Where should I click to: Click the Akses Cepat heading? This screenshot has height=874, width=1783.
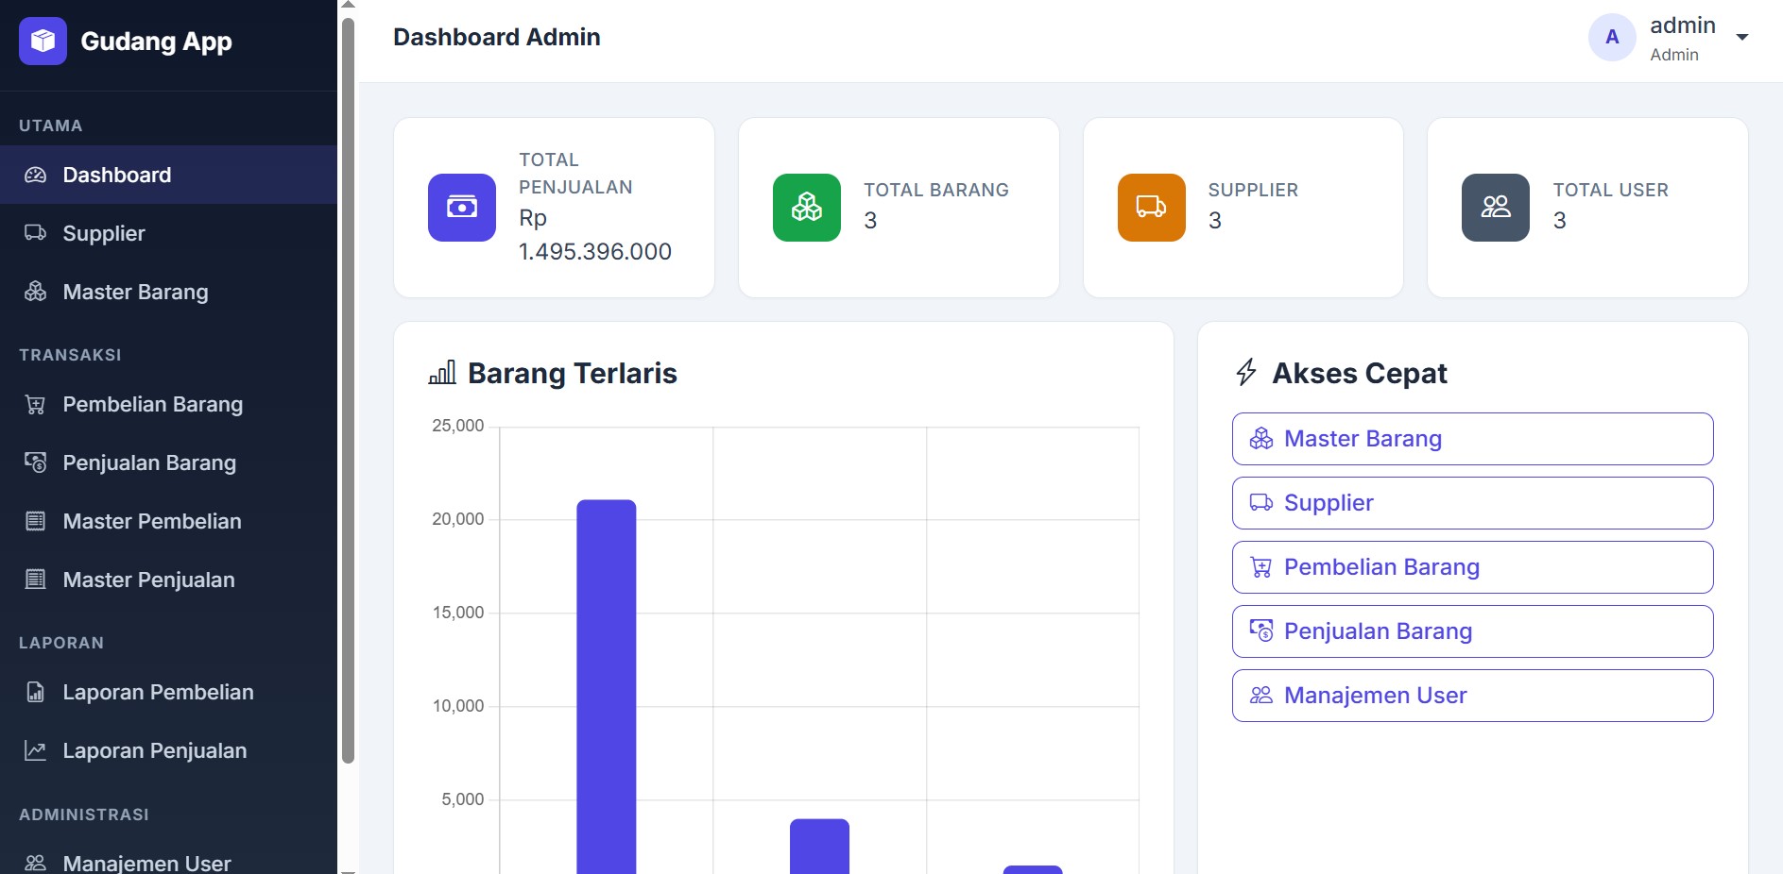pos(1360,374)
